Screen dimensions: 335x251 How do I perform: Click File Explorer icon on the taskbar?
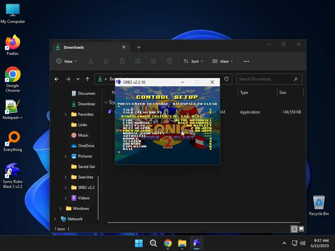[x=182, y=243]
